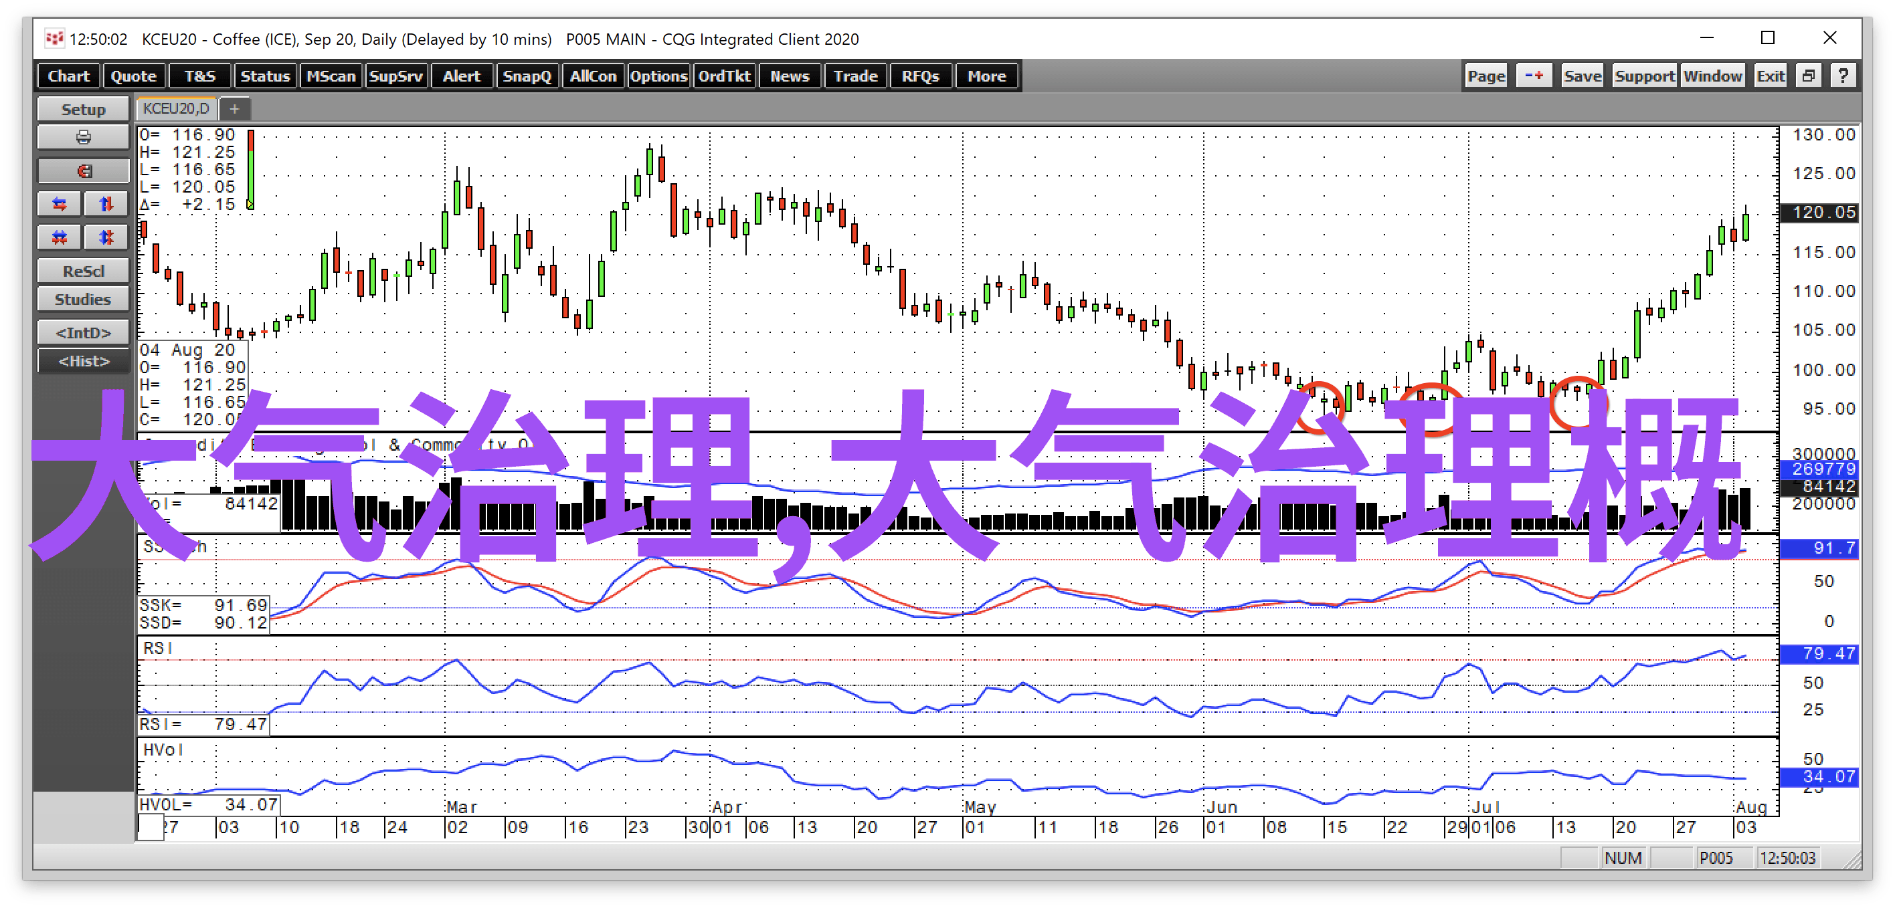Click the 91.7 stochastic value label

click(1819, 548)
